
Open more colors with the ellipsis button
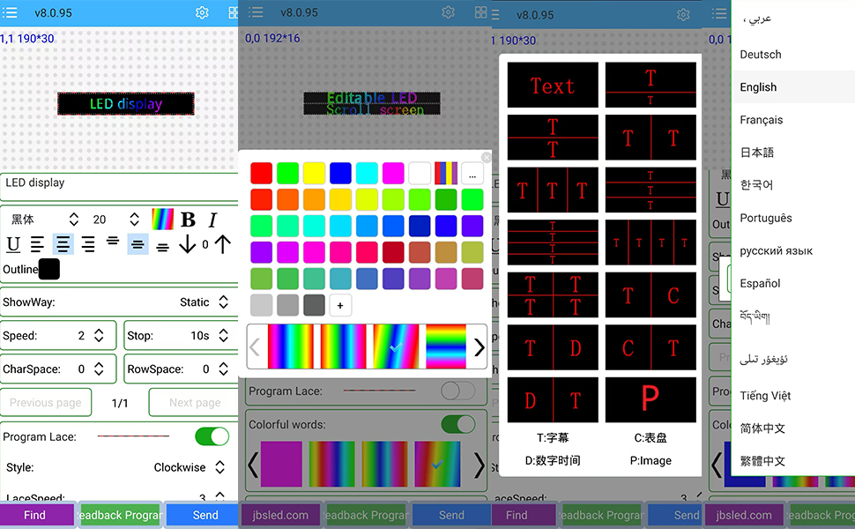(x=472, y=174)
